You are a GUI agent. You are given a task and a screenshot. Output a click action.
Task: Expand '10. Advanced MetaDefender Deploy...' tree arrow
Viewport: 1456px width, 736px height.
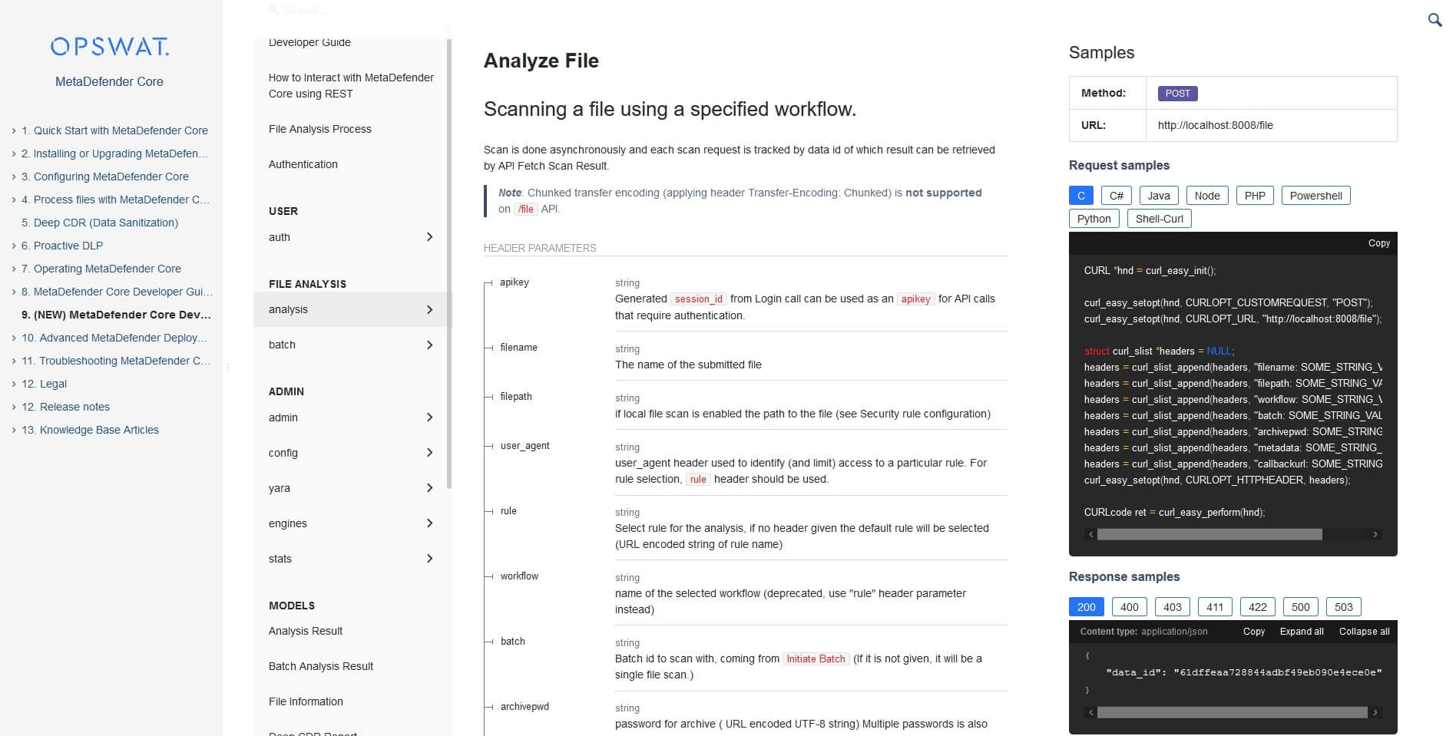coord(14,338)
